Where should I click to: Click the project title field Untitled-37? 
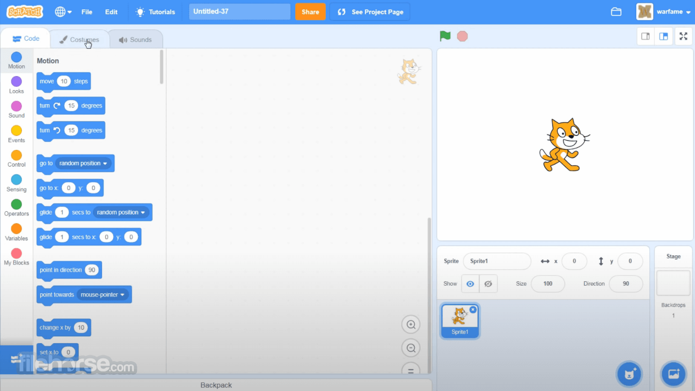click(240, 11)
